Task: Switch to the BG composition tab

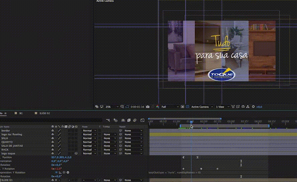Action: tap(20, 113)
